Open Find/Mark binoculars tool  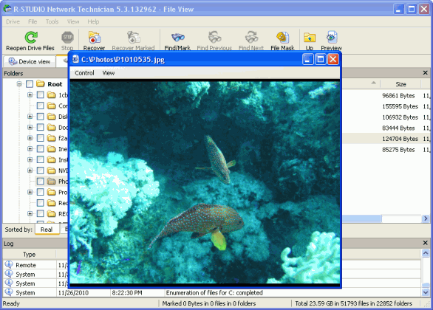[177, 37]
